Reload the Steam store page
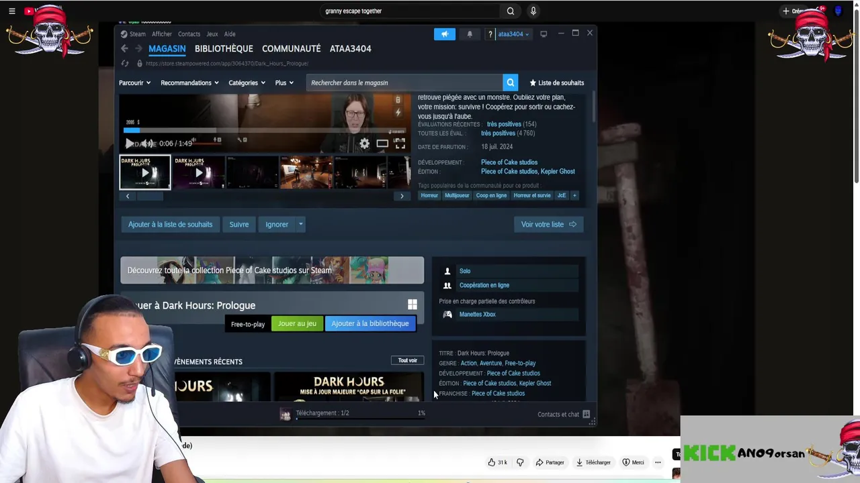This screenshot has width=860, height=483. pos(125,64)
